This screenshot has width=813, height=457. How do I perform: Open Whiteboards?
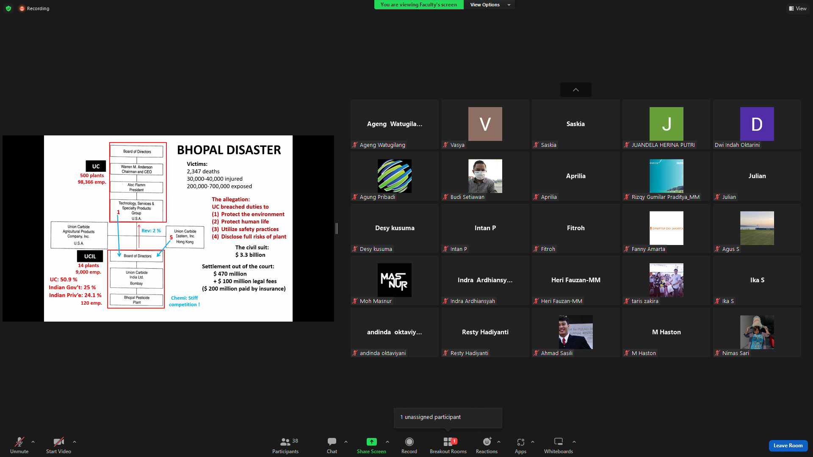point(559,445)
